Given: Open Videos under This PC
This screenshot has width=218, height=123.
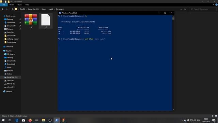Looking at the screenshot, I should click(x=10, y=74).
